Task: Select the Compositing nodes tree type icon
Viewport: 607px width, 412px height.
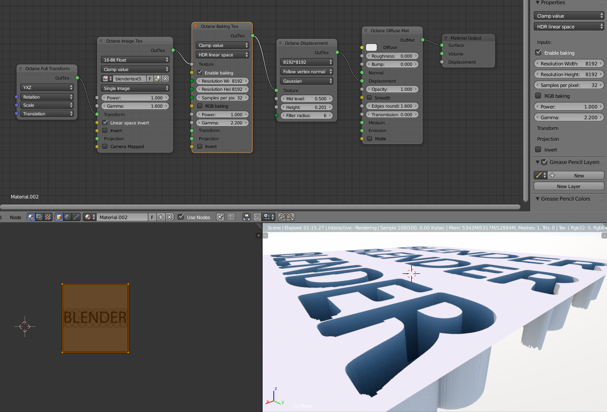Action: (x=39, y=217)
